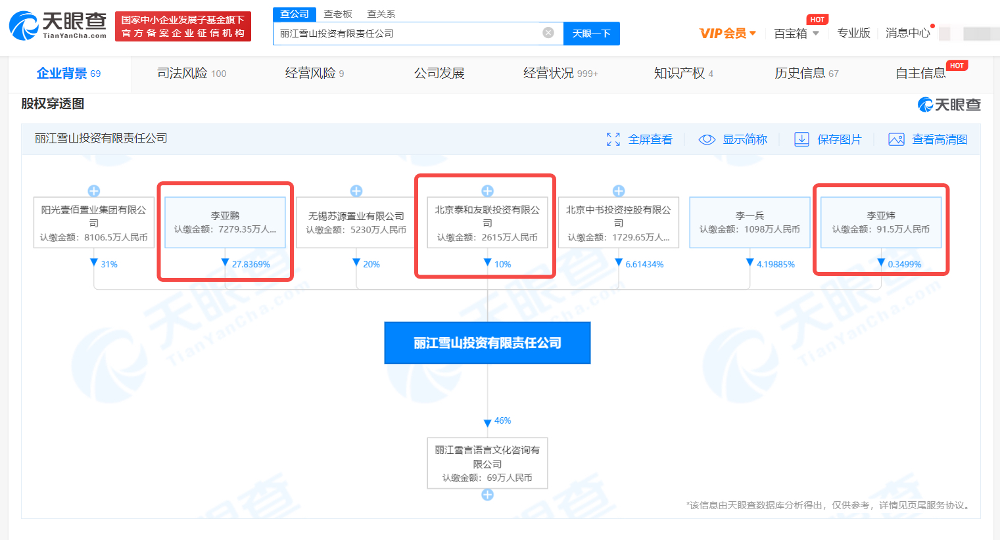Click the eye icon for short names
The width and height of the screenshot is (1000, 540).
click(707, 139)
